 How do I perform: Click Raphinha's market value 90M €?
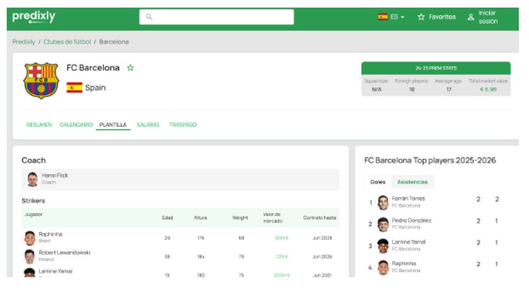[282, 238]
